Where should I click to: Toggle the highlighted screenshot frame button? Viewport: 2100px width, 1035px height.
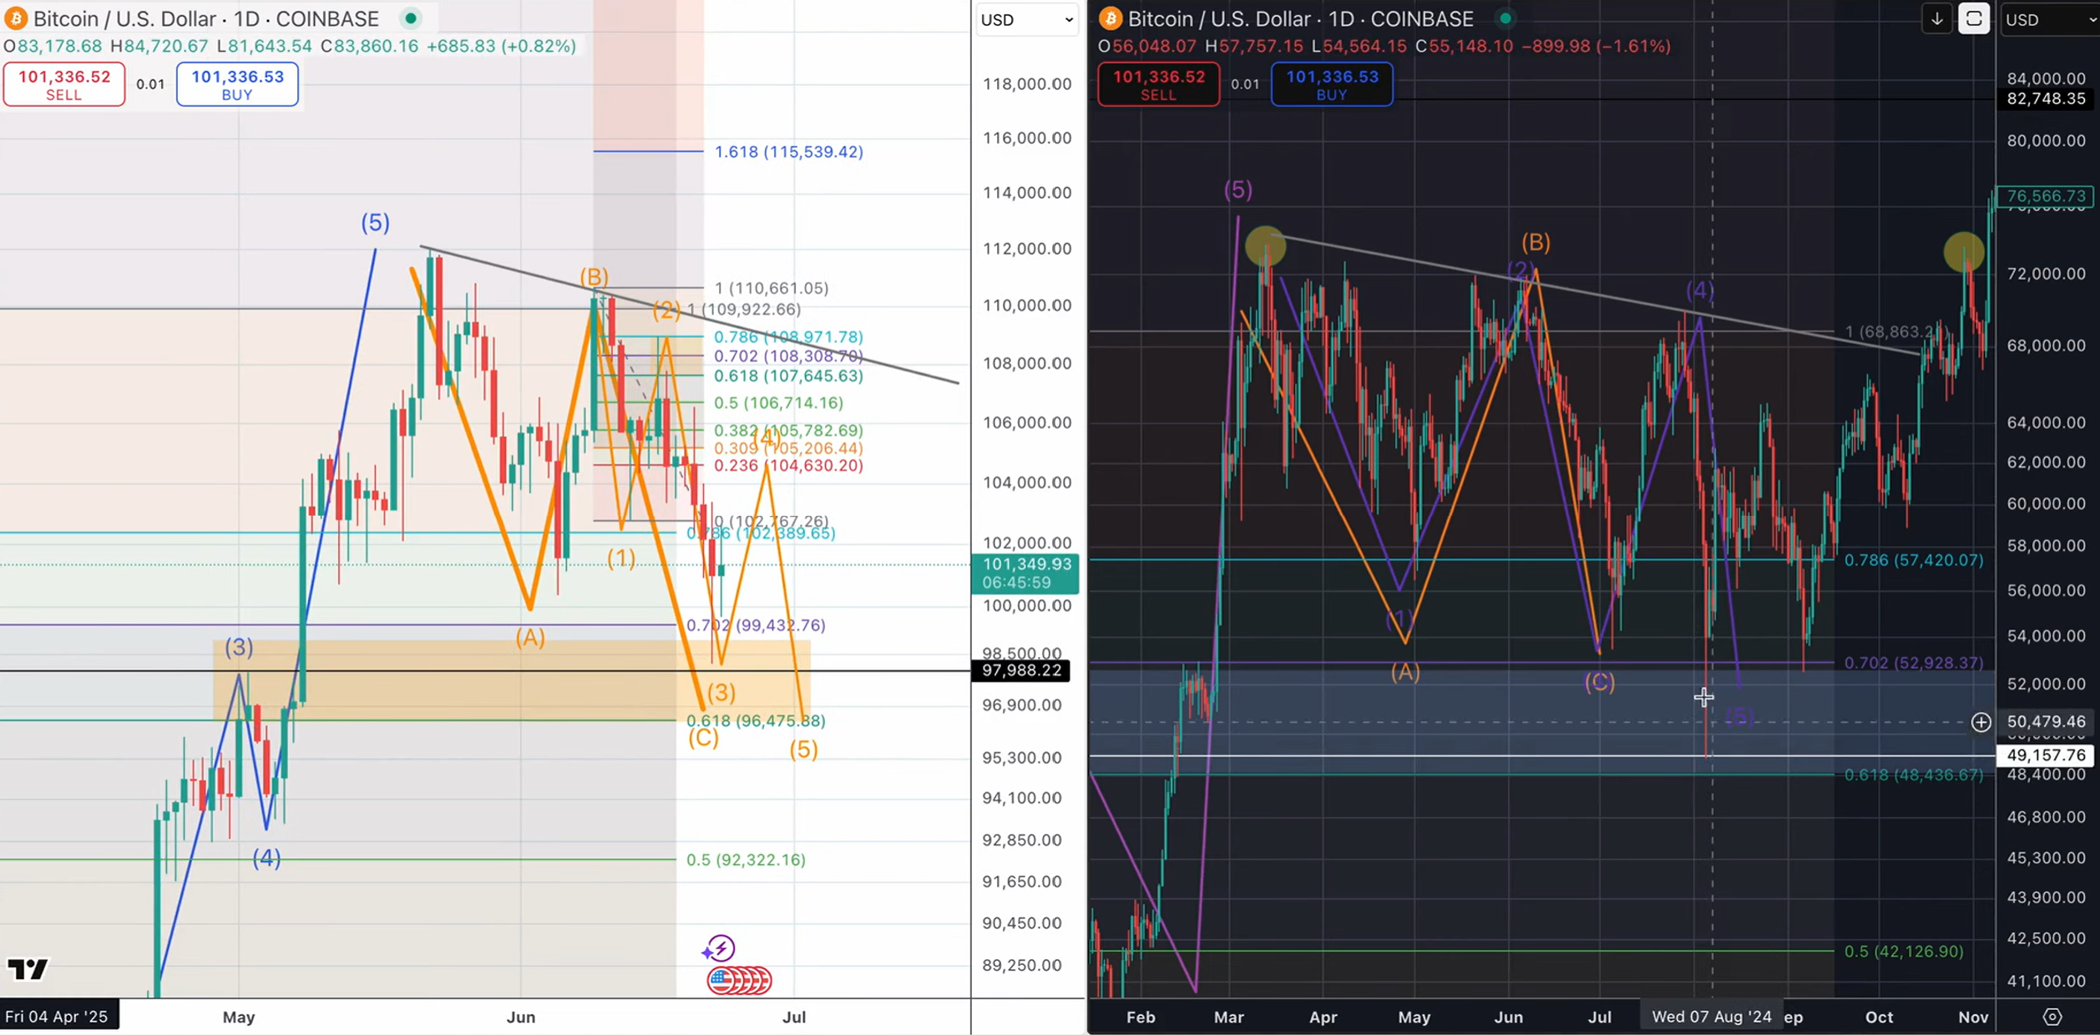(x=1974, y=19)
